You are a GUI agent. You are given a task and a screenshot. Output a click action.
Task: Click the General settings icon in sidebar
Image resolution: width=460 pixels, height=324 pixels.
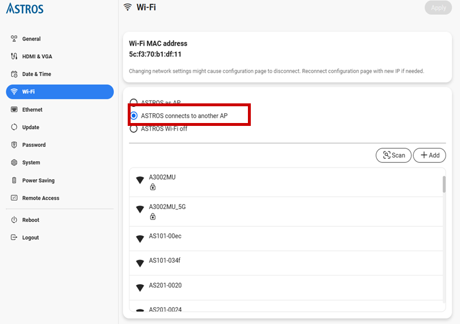coord(14,39)
